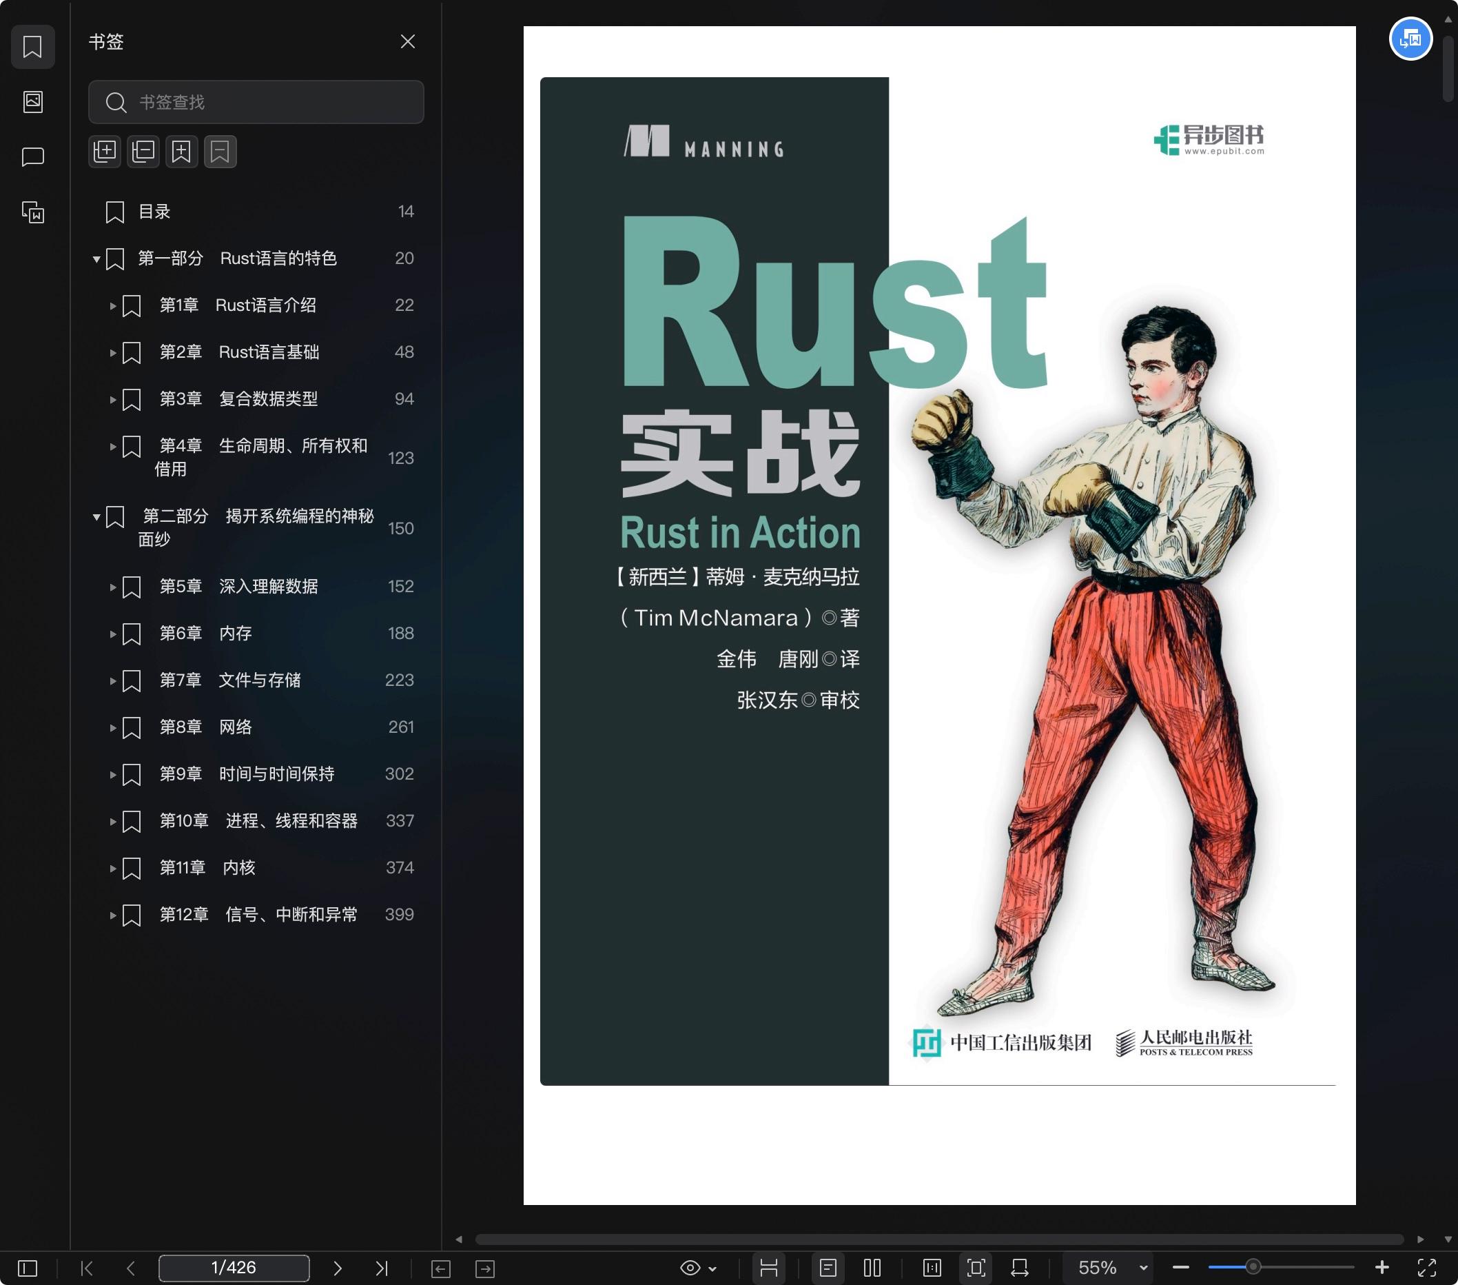Collapse the 第二部分 揭开系统编程 section
The image size is (1458, 1285).
[x=96, y=517]
